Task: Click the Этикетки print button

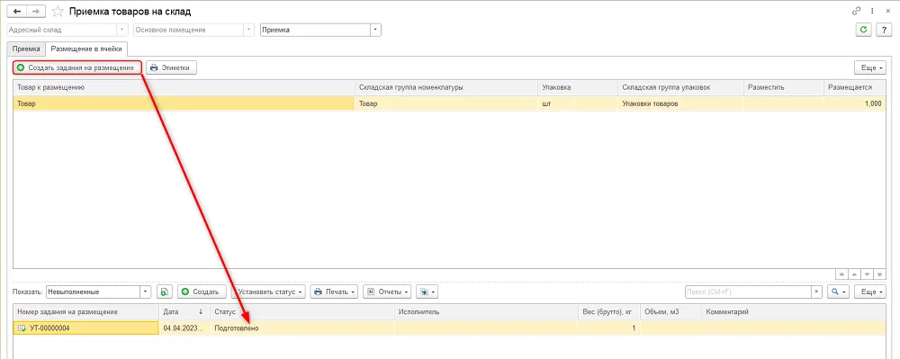Action: click(171, 67)
